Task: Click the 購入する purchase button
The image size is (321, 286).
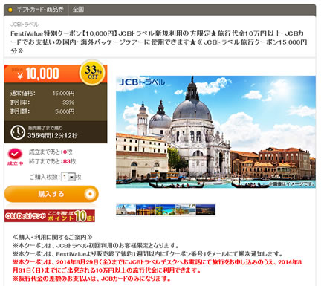Action: pos(51,194)
